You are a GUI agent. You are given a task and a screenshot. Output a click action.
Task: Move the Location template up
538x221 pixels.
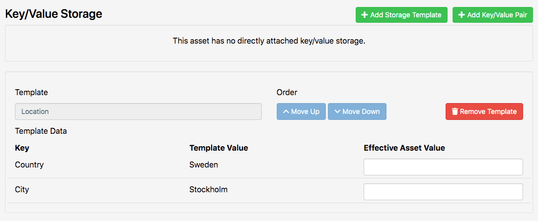pyautogui.click(x=301, y=111)
